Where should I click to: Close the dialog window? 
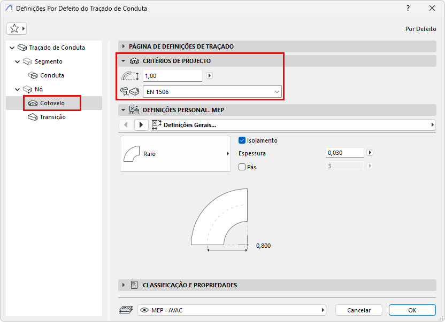(x=432, y=8)
